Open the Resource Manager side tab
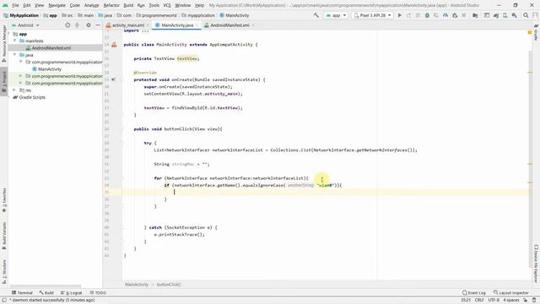Screen dimensions: 540x304 tap(4, 43)
